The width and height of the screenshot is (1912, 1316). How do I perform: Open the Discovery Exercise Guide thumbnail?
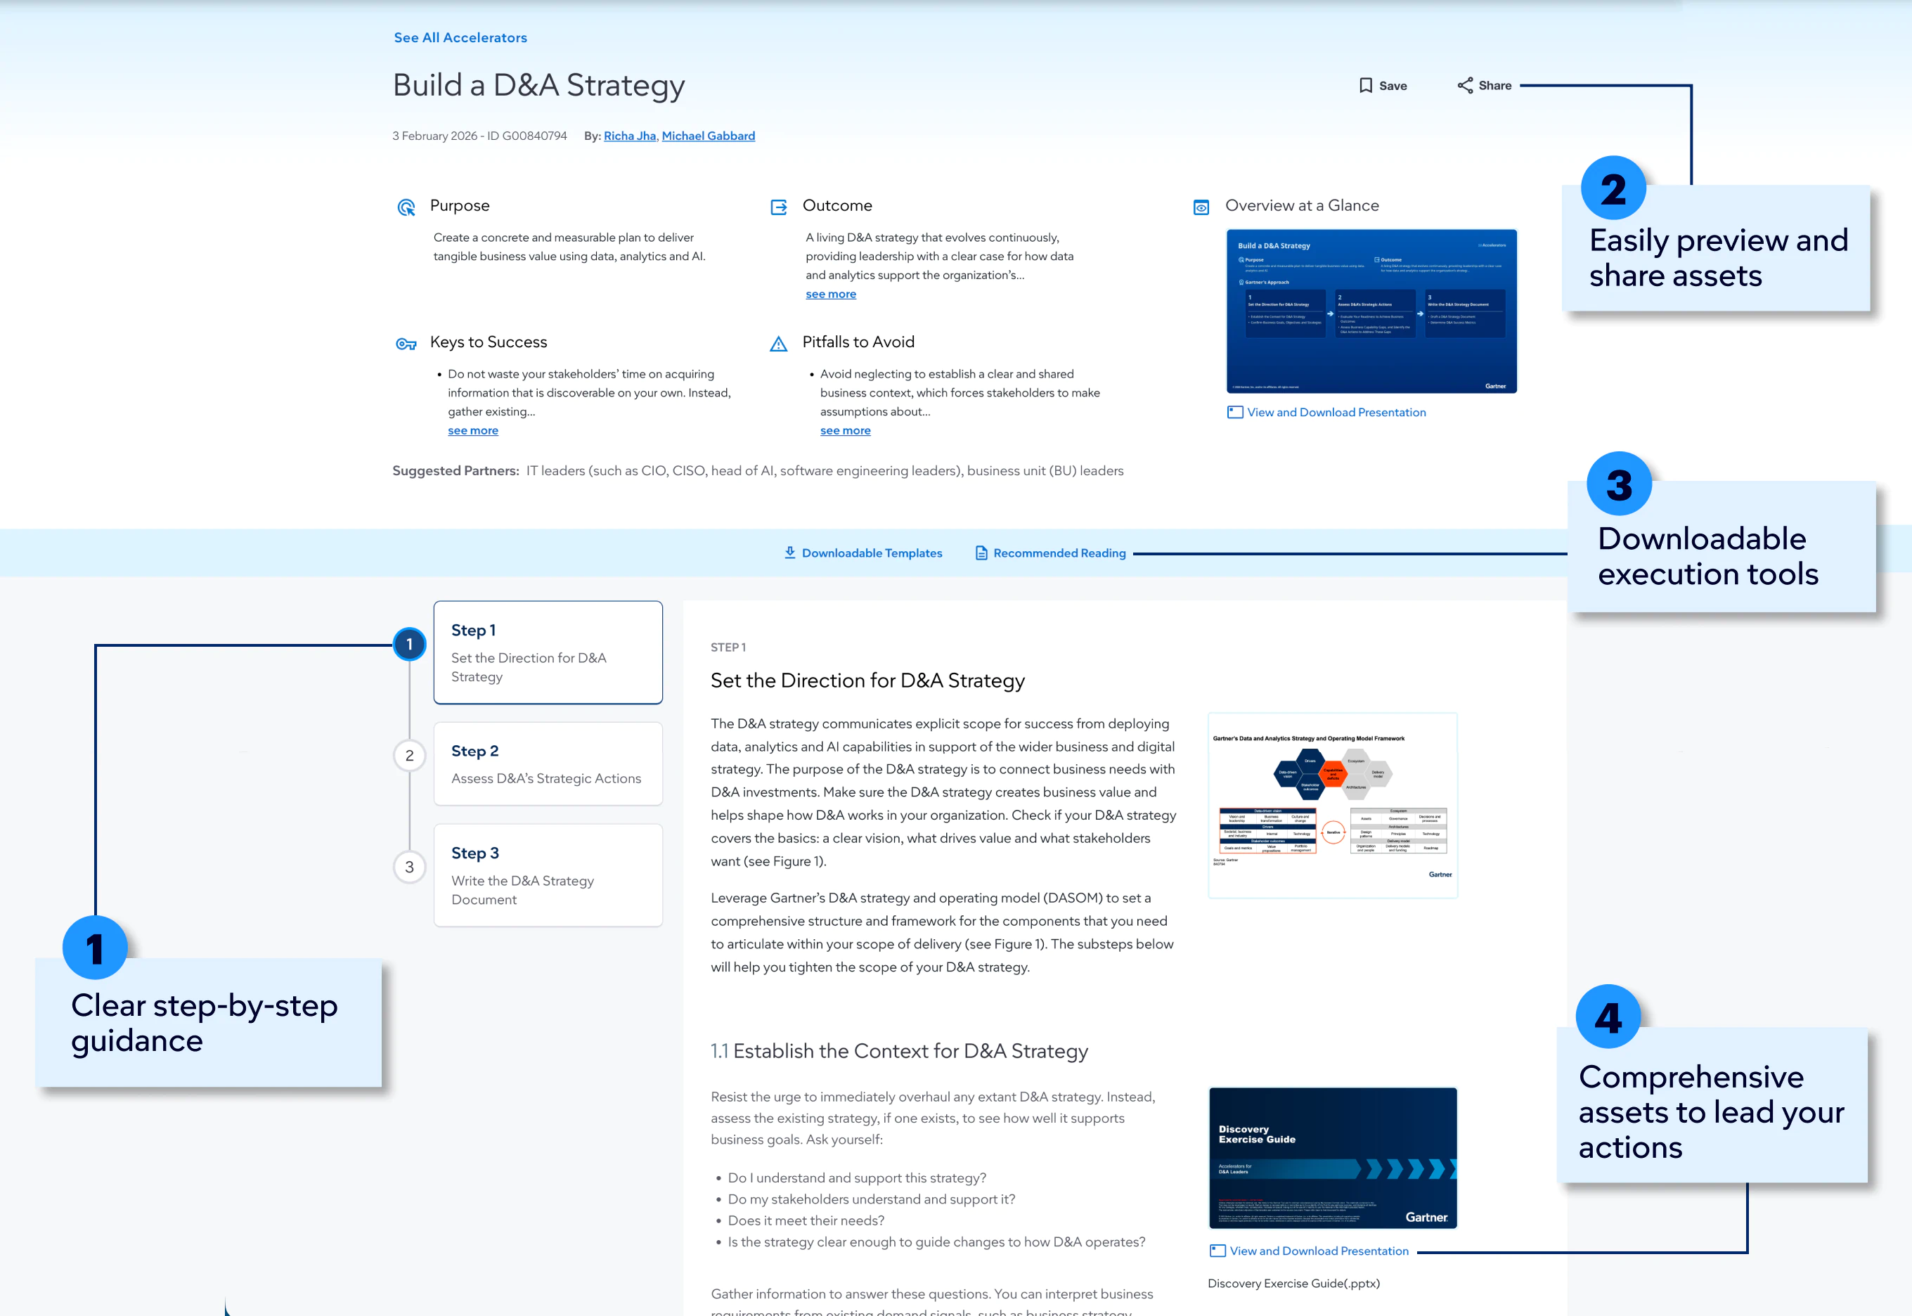click(1332, 1158)
